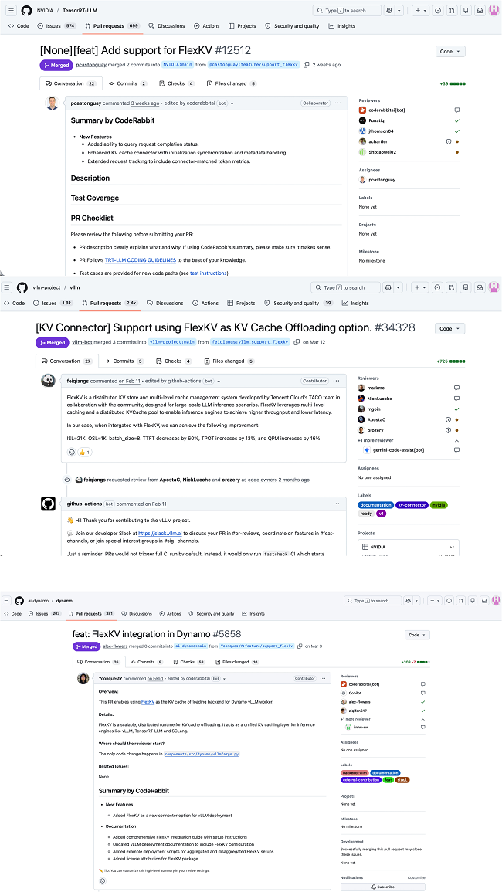Click the FlexKV link in the dynamo overview
This screenshot has height=892, width=502.
148,702
